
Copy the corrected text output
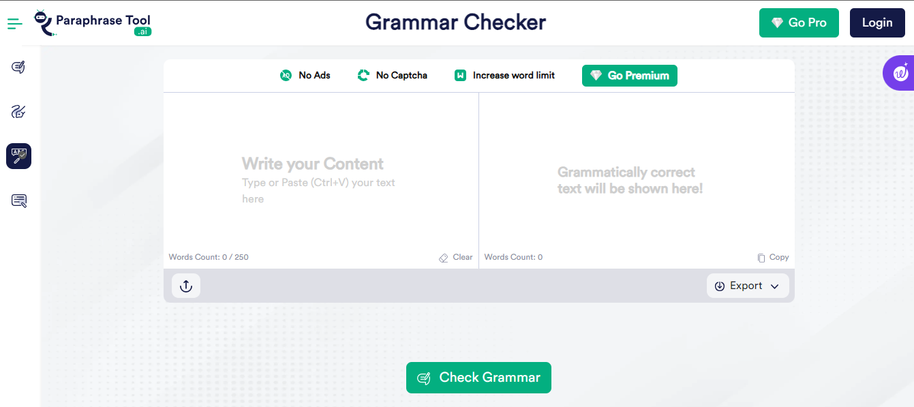(x=773, y=258)
